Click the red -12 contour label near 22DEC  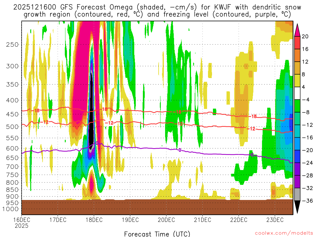click(251, 129)
